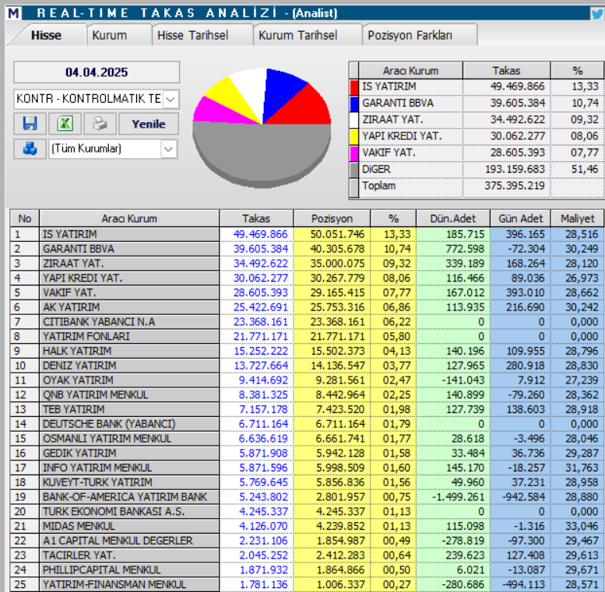Click Takas value 34.492.622 in main table
605x592 pixels.
click(x=260, y=264)
